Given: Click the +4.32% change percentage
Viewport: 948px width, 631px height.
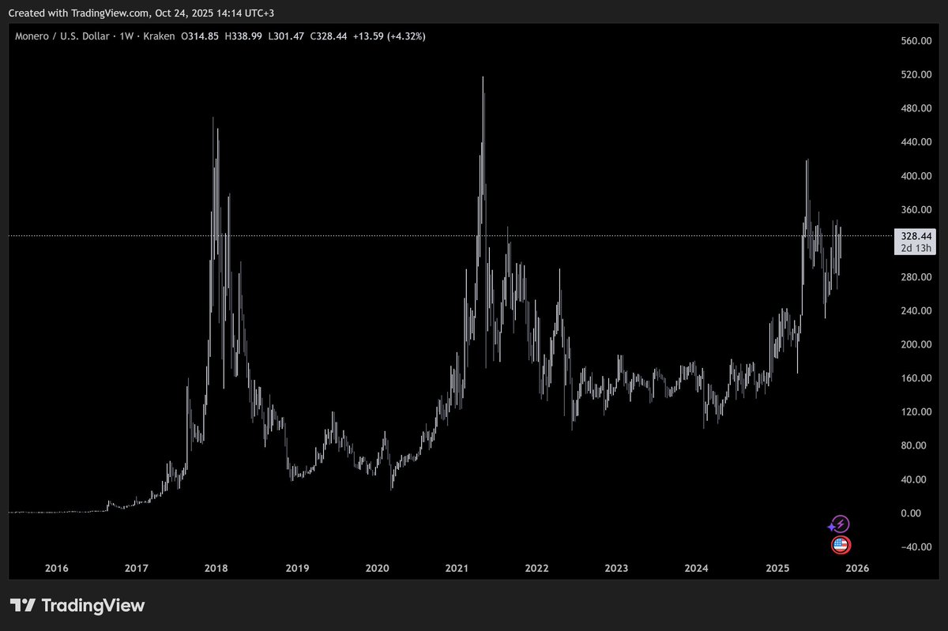Looking at the screenshot, I should tap(408, 36).
